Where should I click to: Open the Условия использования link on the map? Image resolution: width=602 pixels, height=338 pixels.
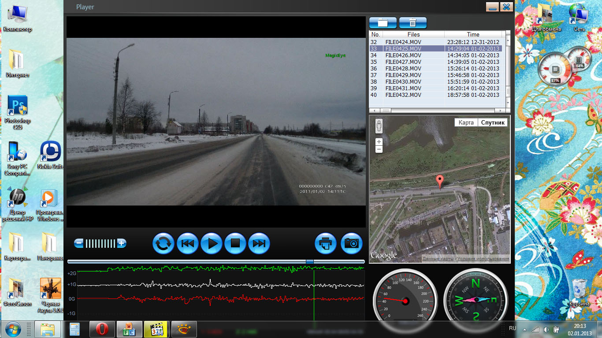tap(483, 259)
